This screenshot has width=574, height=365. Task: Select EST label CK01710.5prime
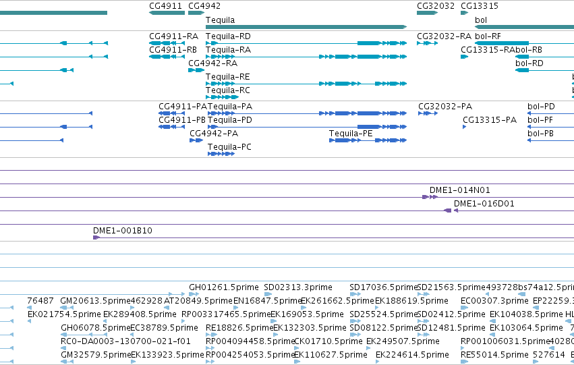click(328, 341)
